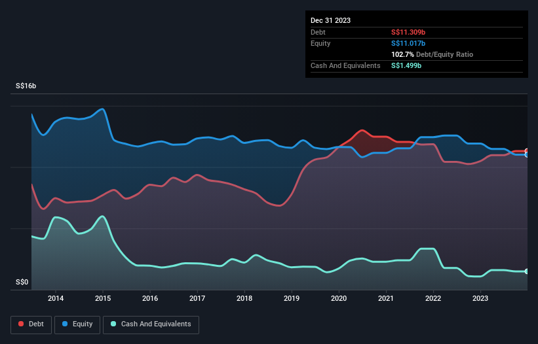Click the S$11.017b Equity value in tooltip
The height and width of the screenshot is (344, 538).
pyautogui.click(x=408, y=43)
